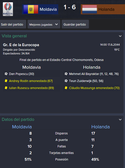Click the yellow card icon beside Cláudio Mussunga
125x168 pixels.
(x=66, y=88)
